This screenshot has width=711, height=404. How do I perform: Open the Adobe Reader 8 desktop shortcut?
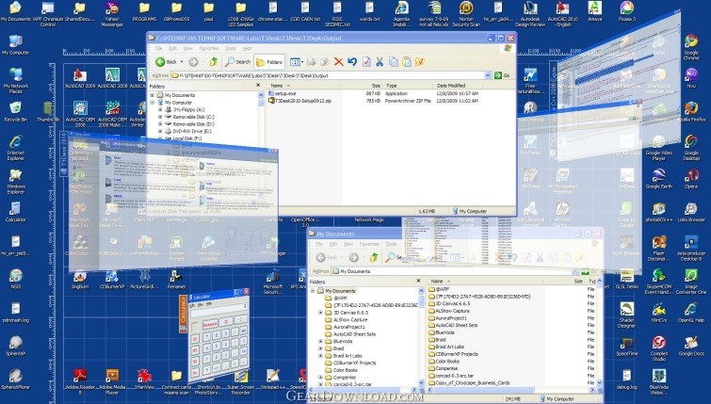pyautogui.click(x=80, y=381)
